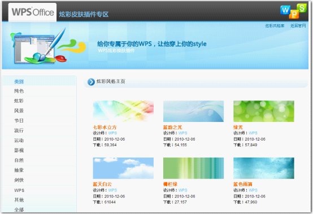
Task: Open the 蓝色雨滴 thumbnail
Action: (x=264, y=168)
